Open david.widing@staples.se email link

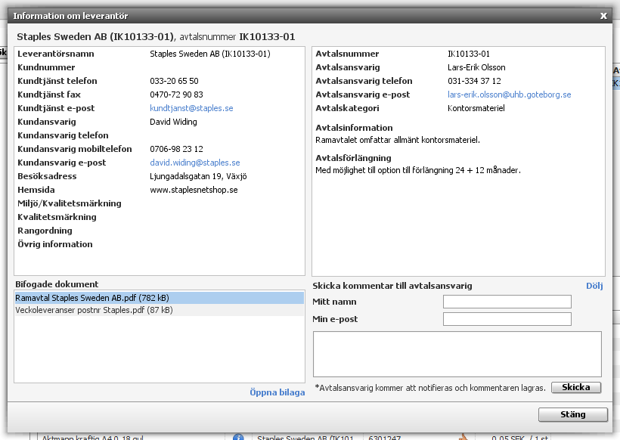click(194, 163)
